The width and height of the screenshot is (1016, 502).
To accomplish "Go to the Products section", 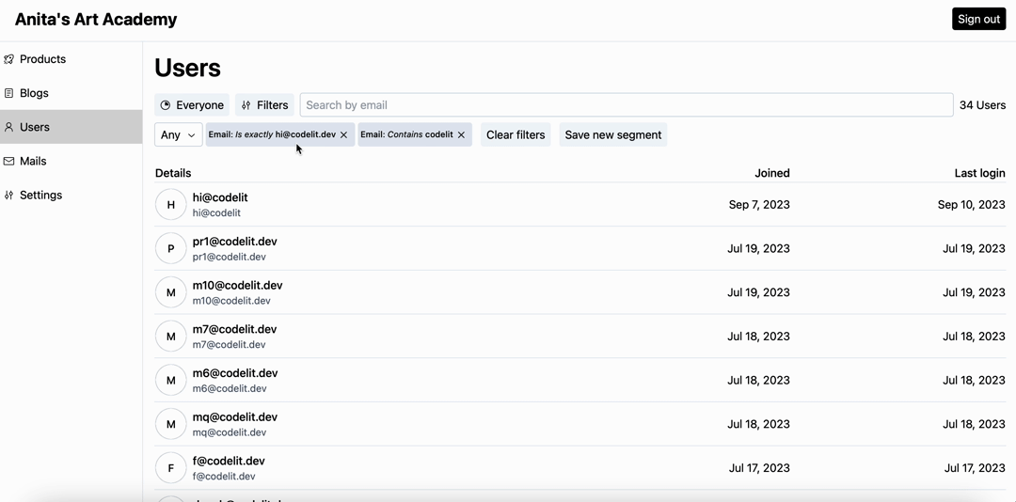I will coord(42,59).
